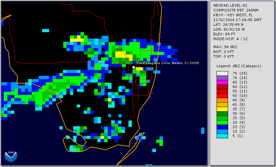276x167 pixels.
Task: Click the 'ELEV: 89 FT' text
Action: (x=224, y=34)
